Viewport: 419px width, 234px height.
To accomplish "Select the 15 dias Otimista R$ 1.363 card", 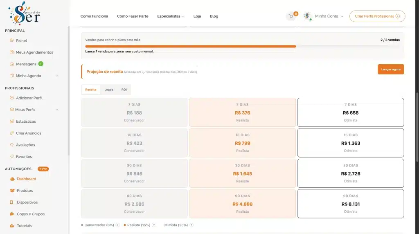I will (x=351, y=143).
